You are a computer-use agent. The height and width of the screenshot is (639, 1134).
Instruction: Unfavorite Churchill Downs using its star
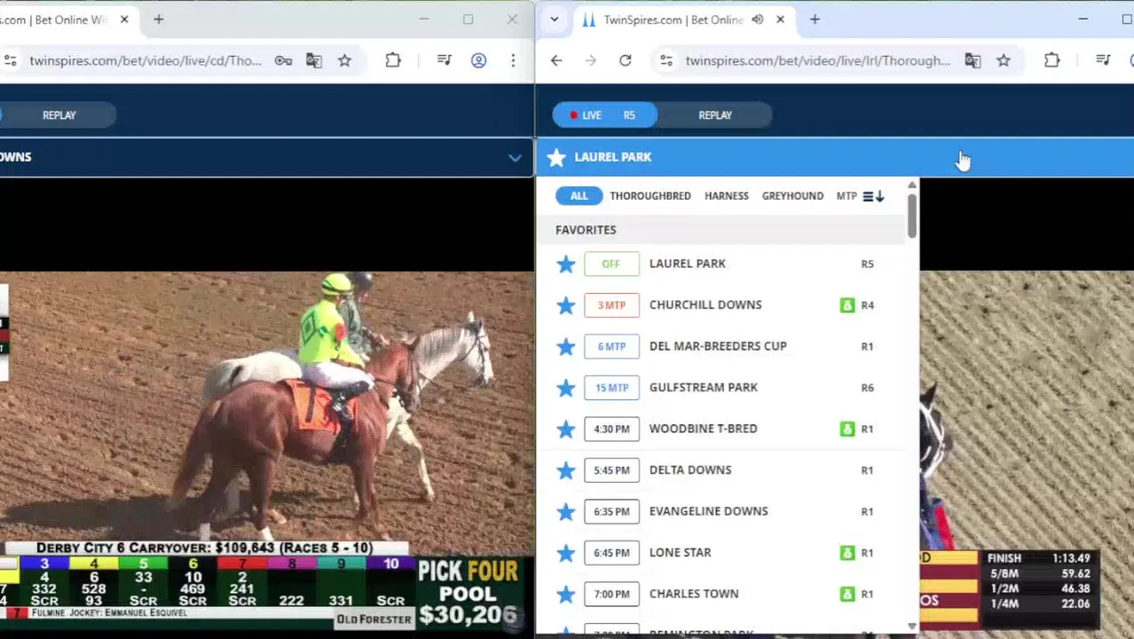click(x=565, y=305)
